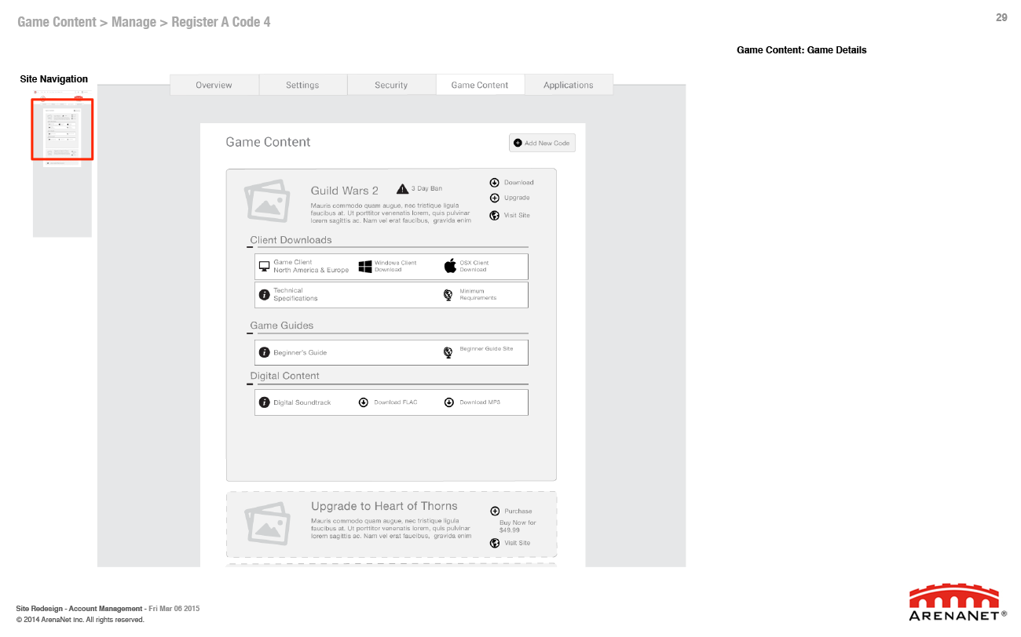This screenshot has height=637, width=1021.
Task: Click the ArenaNet logo
Action: (x=958, y=602)
